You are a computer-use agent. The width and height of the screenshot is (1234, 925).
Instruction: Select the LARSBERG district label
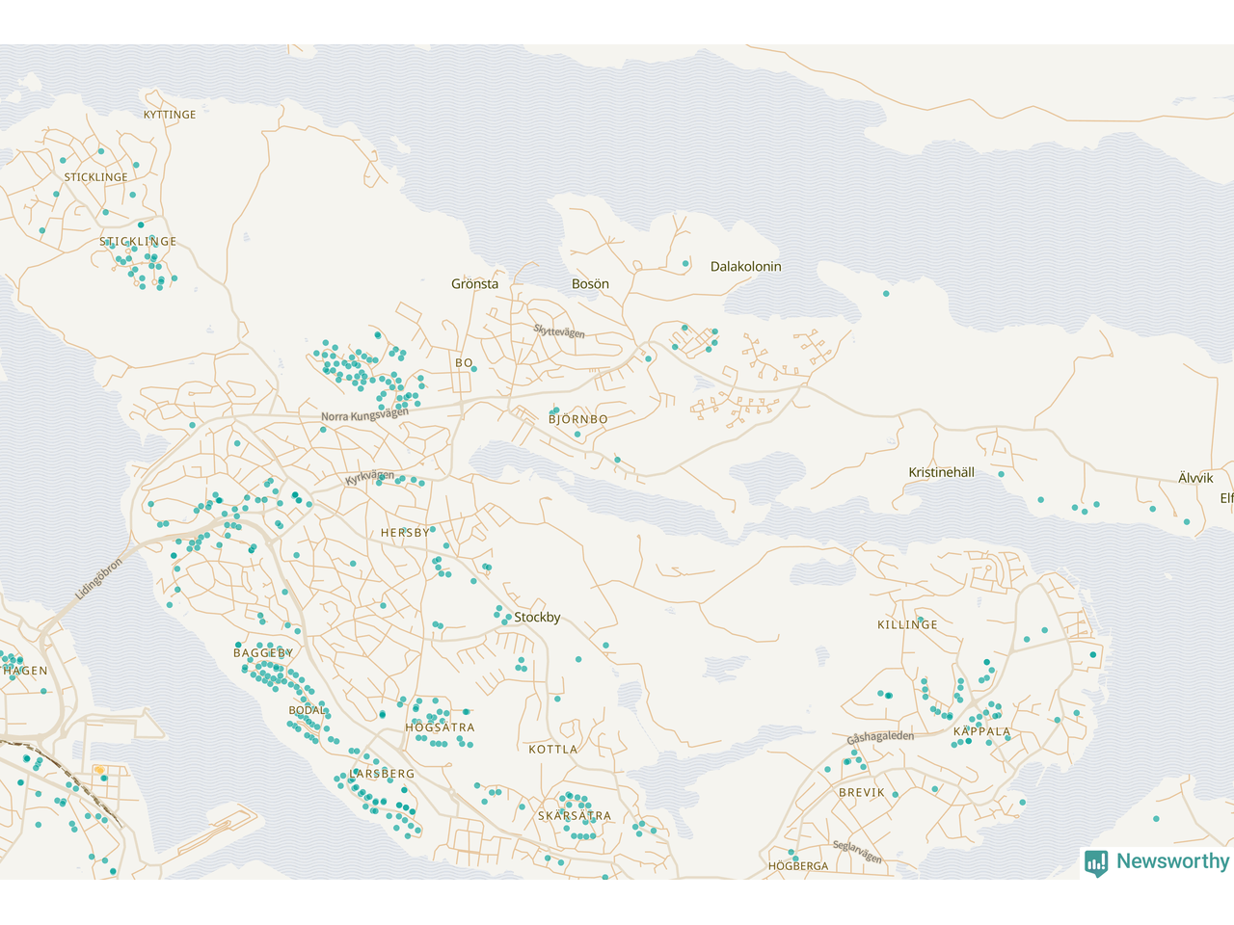click(382, 774)
